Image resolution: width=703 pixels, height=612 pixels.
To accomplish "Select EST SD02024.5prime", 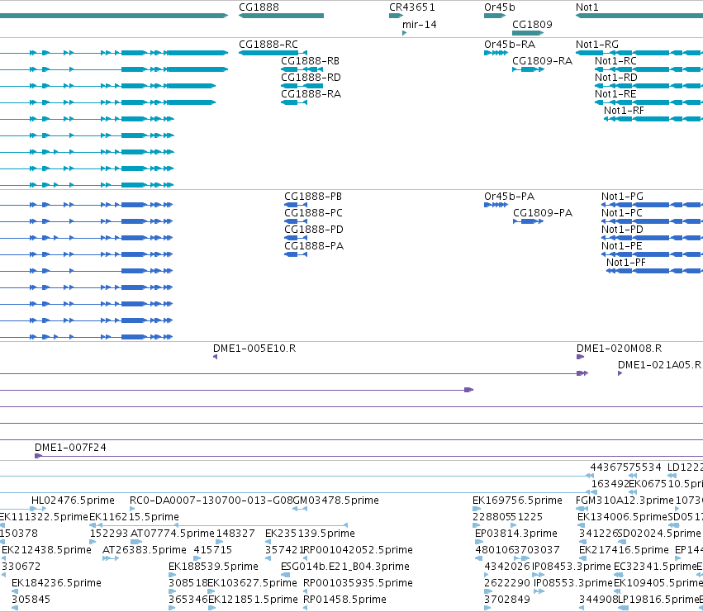I will (620, 542).
